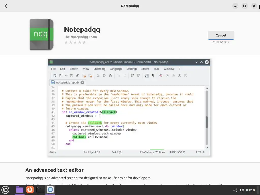This screenshot has width=260, height=195.
Task: Select the Software Manager taskbar item
Action: 50,190
